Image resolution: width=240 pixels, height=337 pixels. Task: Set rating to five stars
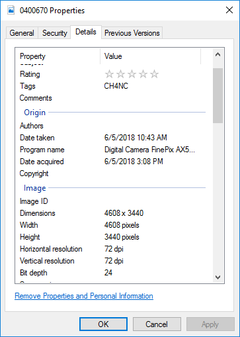[154, 74]
